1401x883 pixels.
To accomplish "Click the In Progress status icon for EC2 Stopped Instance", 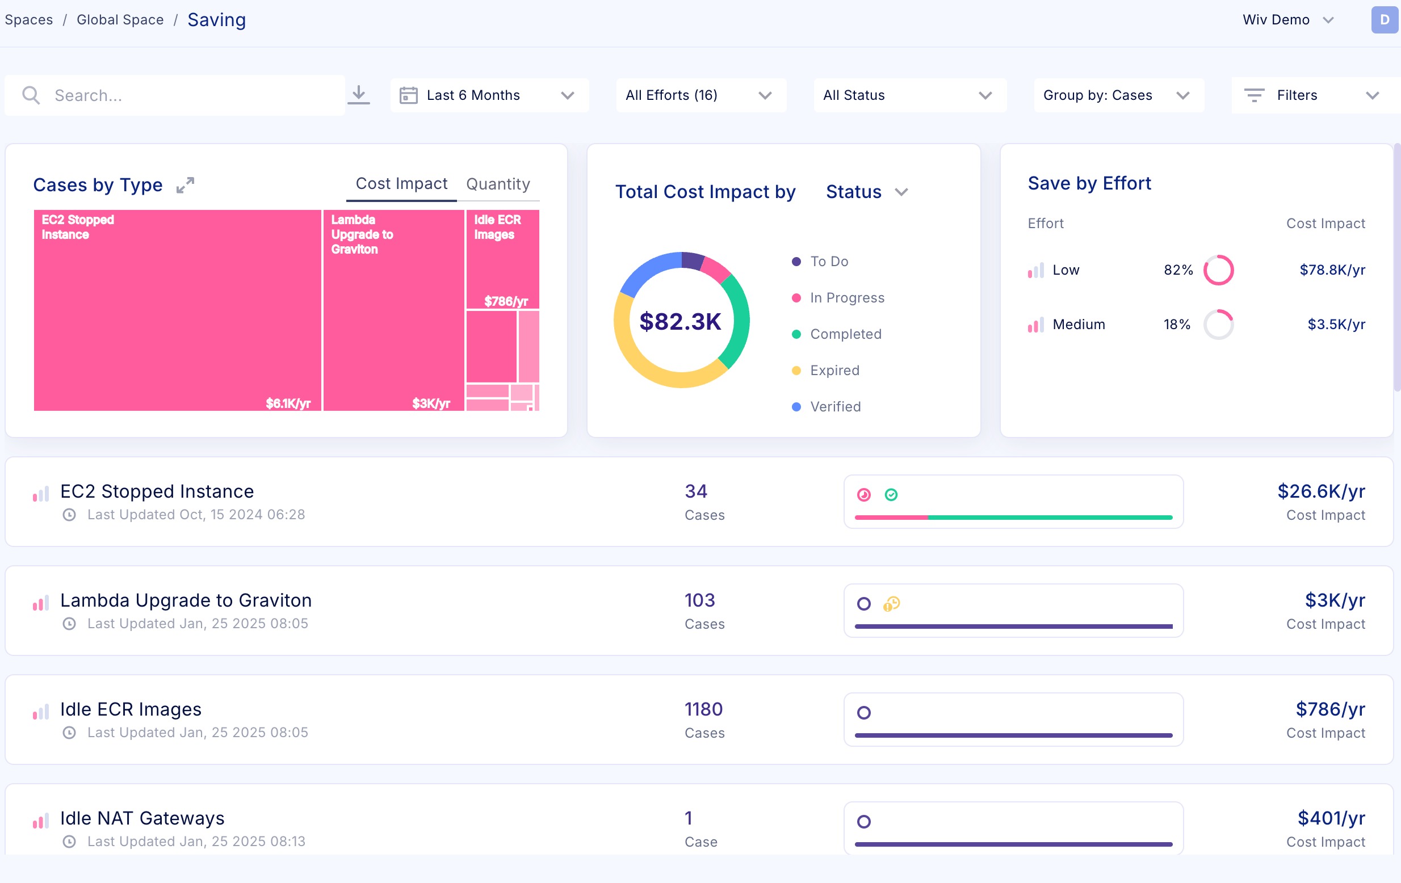I will 864,494.
